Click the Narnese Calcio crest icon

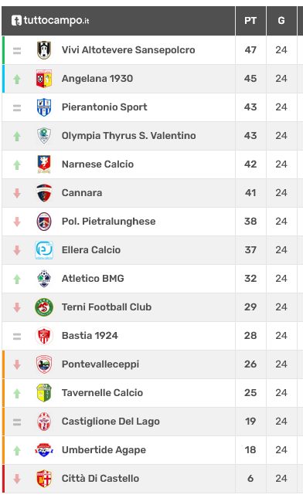tap(44, 164)
